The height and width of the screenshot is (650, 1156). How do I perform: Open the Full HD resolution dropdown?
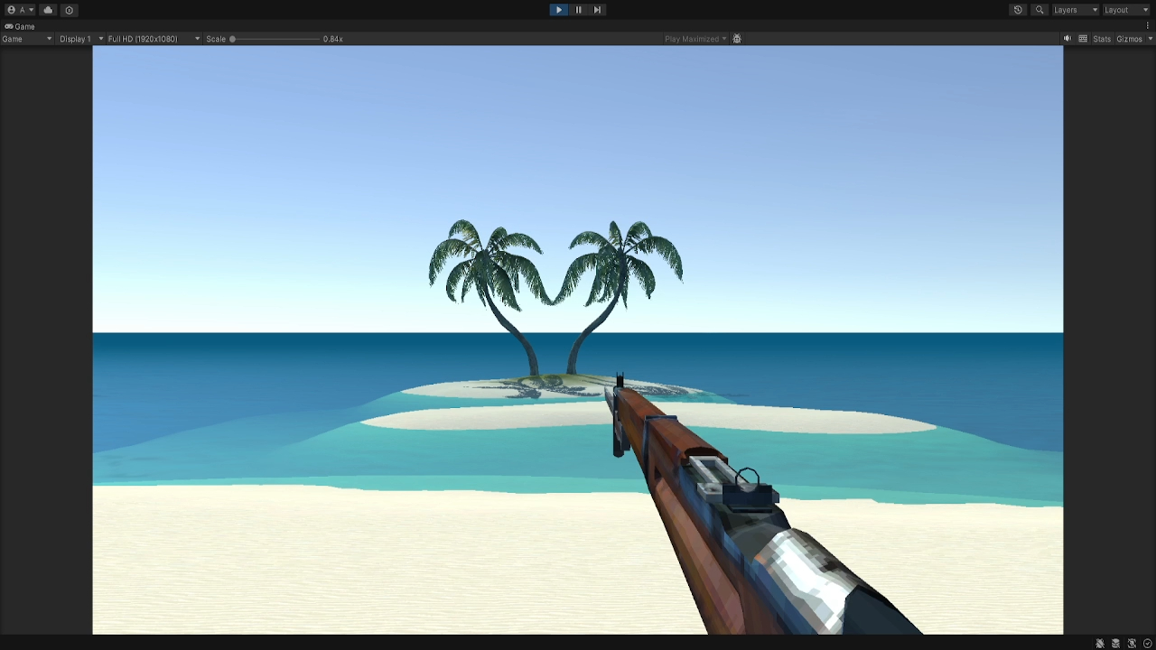pyautogui.click(x=154, y=39)
